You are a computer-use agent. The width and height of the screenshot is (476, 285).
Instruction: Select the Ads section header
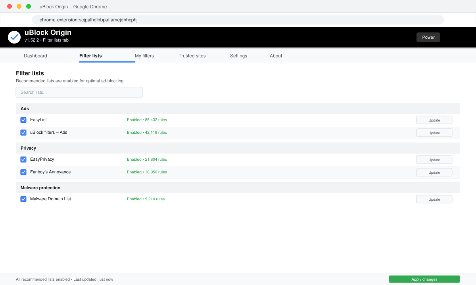(x=238, y=108)
